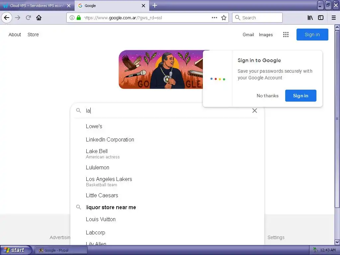The height and width of the screenshot is (255, 340).
Task: Click Sign in inside the popup
Action: [x=300, y=96]
